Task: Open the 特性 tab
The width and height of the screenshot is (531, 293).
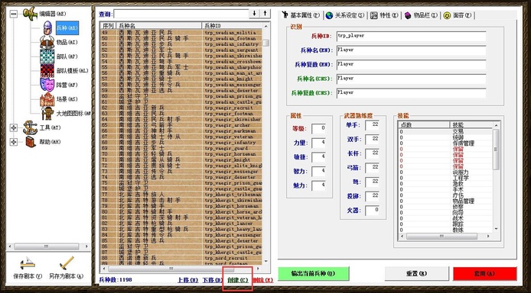Action: [384, 15]
